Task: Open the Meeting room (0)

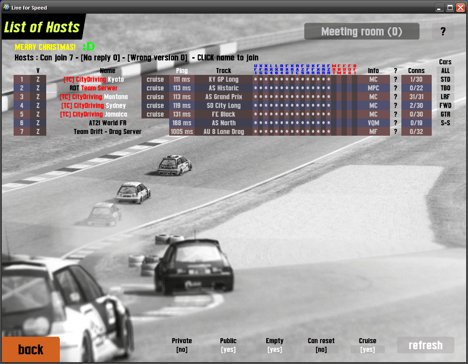Action: click(362, 31)
